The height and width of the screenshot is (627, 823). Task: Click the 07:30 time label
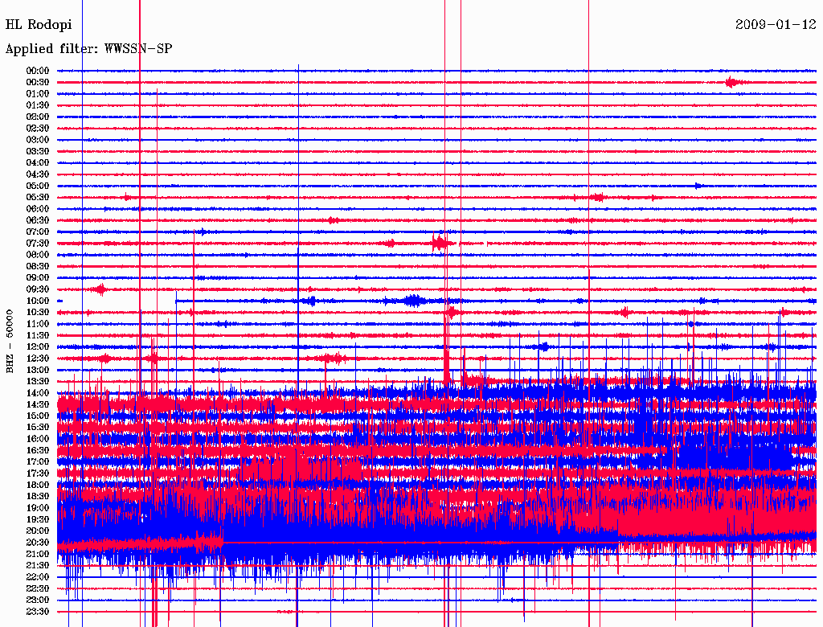coord(38,243)
